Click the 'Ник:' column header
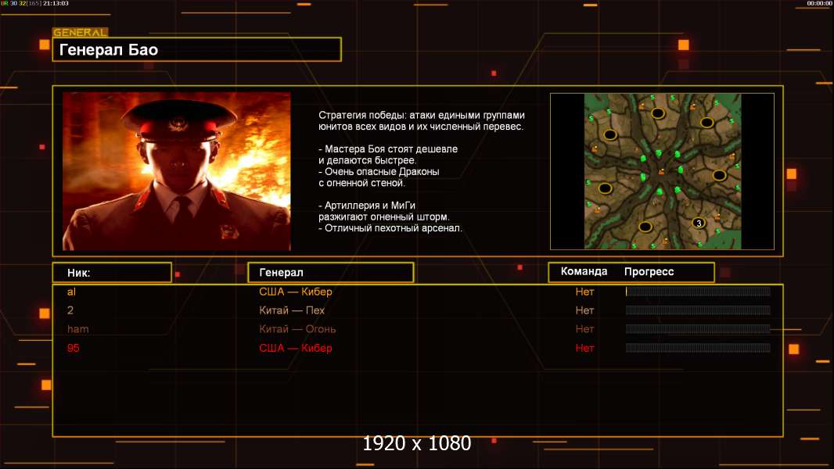834x469 pixels. tap(112, 273)
